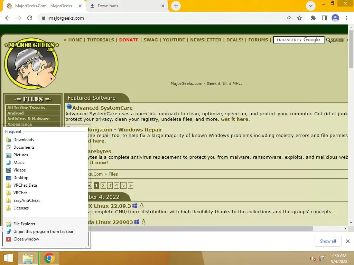Open Chrome three-dot menu
Screen dimensions: 354x265
click(346, 18)
